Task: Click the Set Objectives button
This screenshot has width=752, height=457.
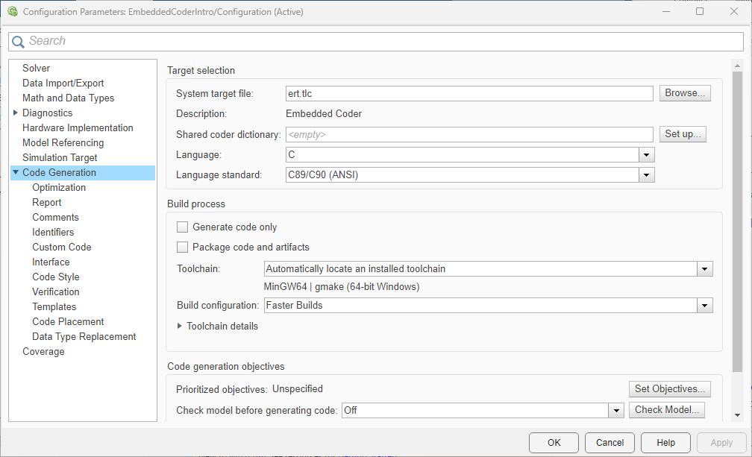Action: [669, 388]
